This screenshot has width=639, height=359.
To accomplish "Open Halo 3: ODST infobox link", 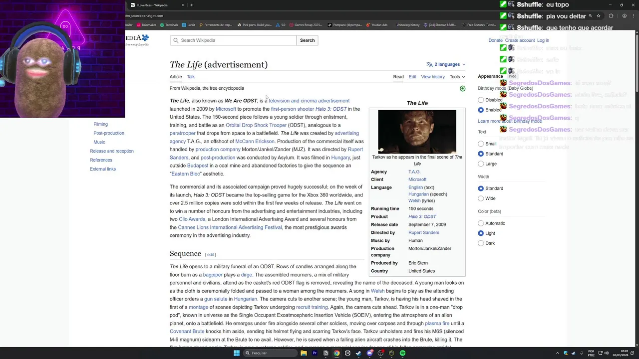I will point(422,216).
